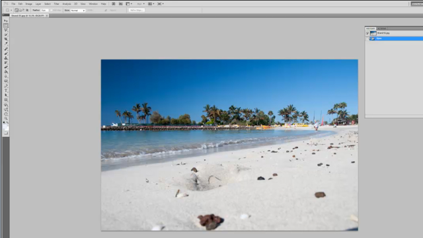The height and width of the screenshot is (238, 423).
Task: Close the Strand document tab
Action: [x=47, y=16]
